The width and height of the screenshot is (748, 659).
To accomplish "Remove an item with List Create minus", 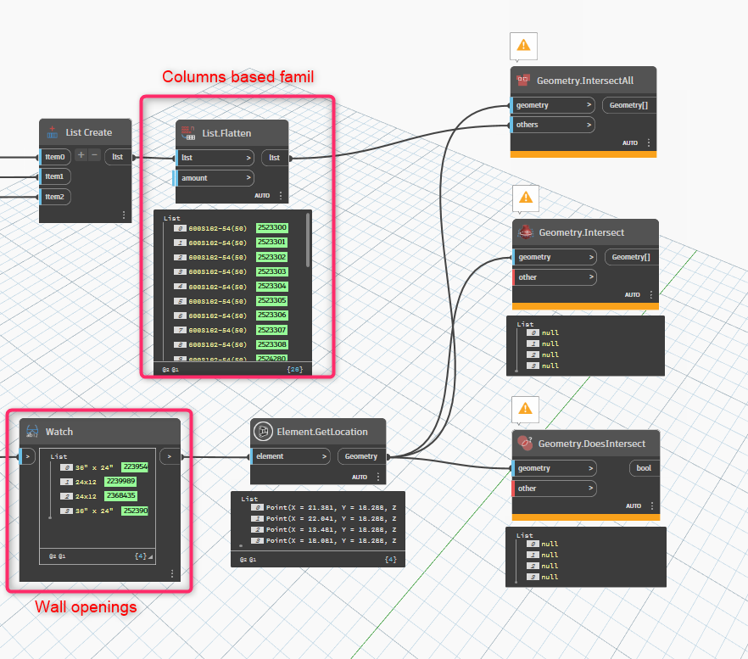I will click(x=94, y=154).
